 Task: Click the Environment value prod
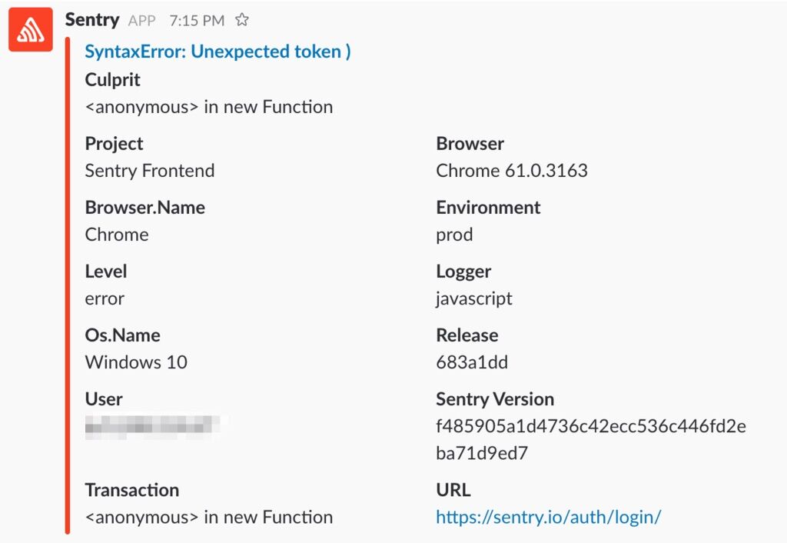tap(453, 235)
